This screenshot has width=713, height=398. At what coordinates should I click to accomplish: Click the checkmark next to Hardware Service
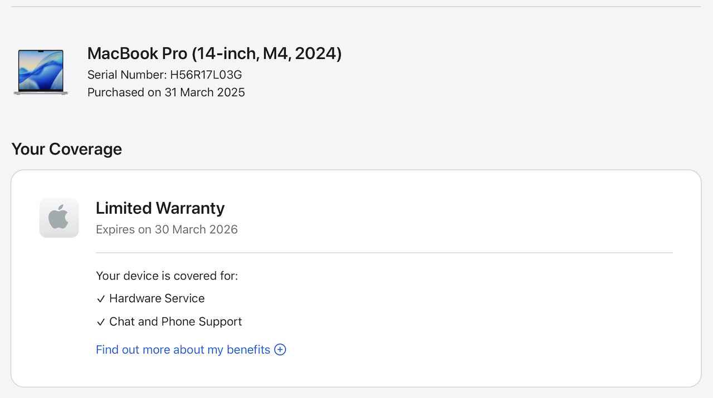click(x=101, y=299)
